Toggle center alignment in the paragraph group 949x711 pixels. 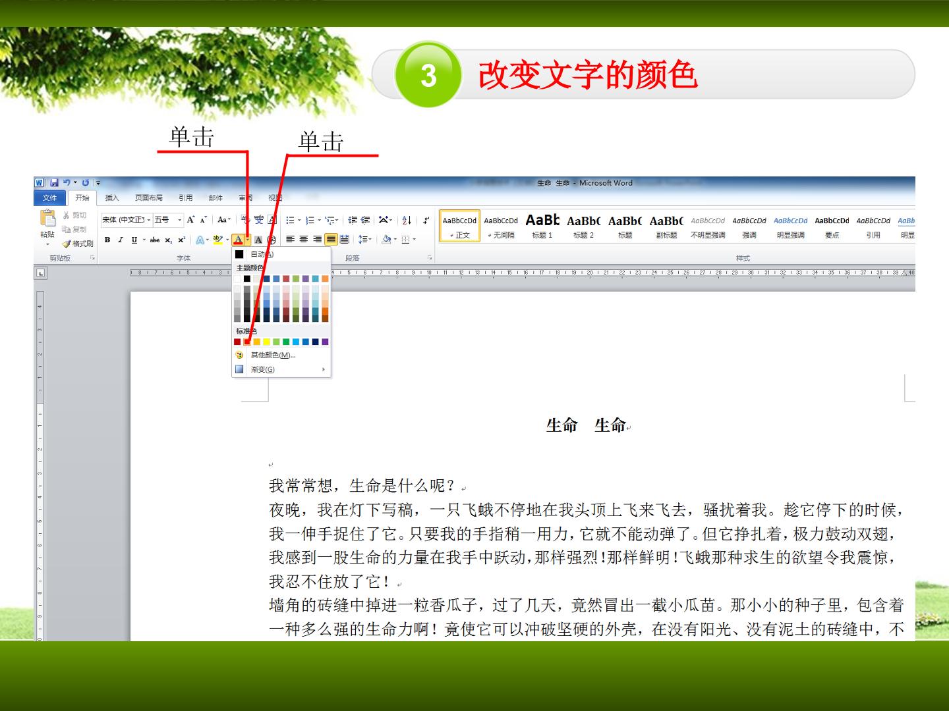pyautogui.click(x=304, y=240)
